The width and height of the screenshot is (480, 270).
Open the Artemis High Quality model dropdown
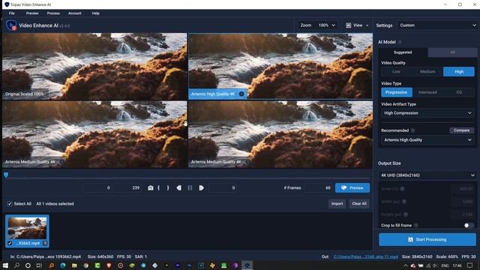point(427,140)
